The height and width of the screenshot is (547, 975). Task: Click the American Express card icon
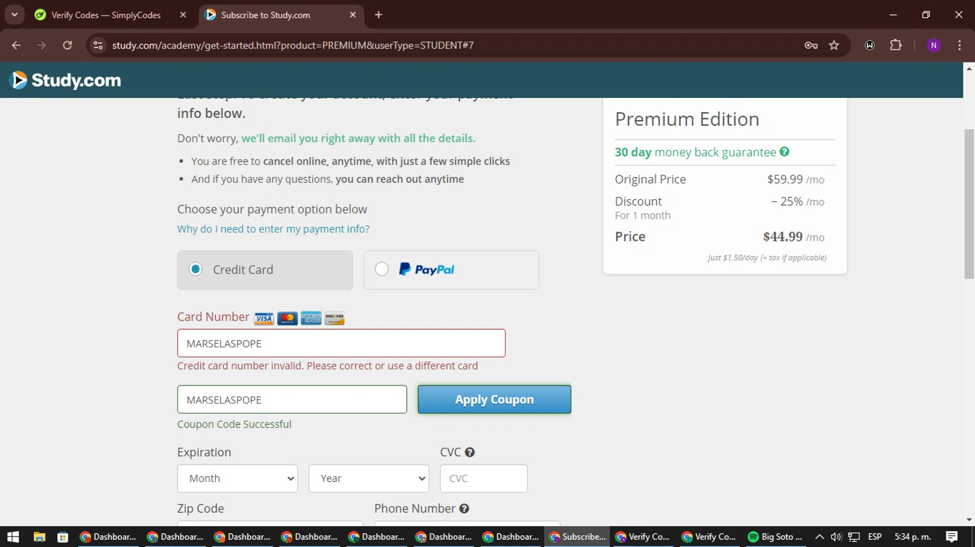click(311, 319)
